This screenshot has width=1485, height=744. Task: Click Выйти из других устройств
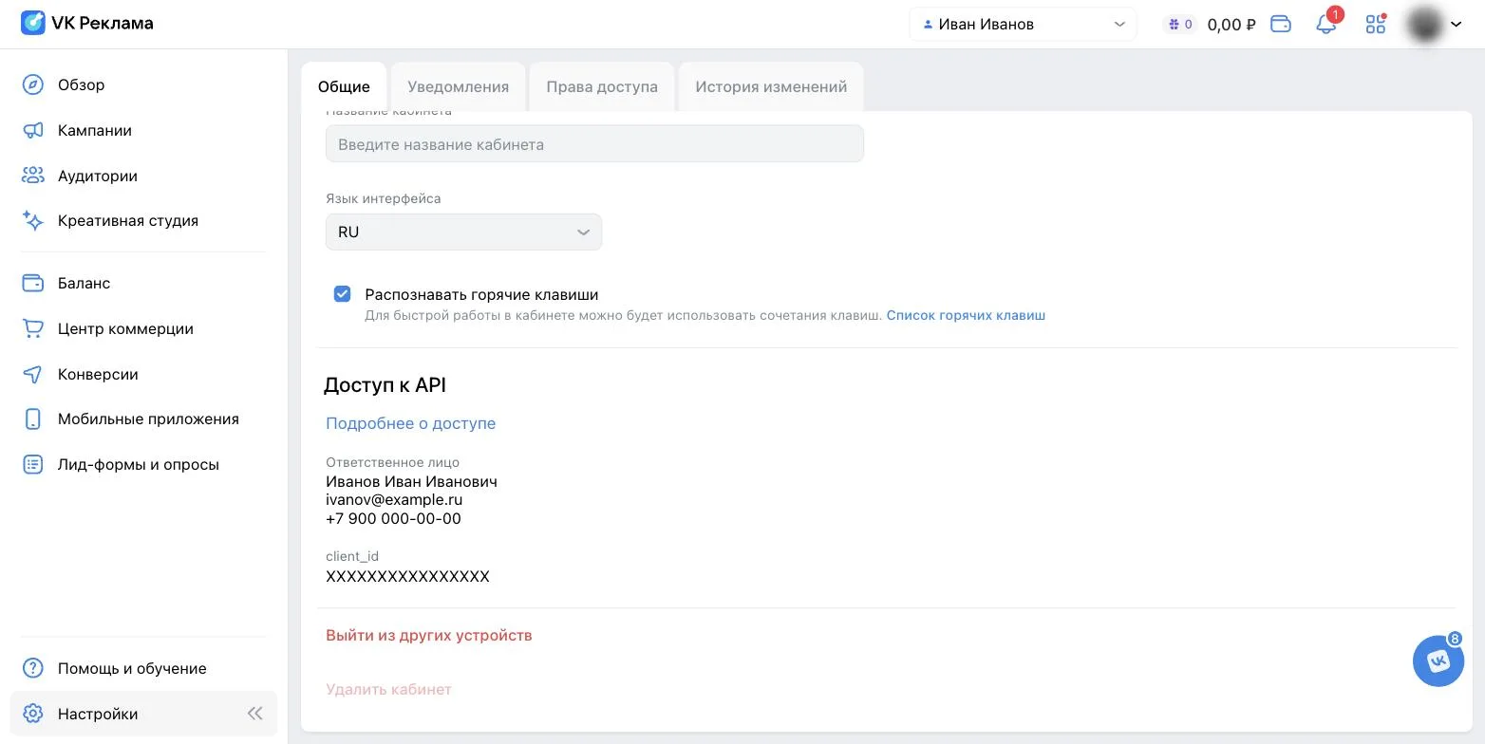click(x=429, y=635)
